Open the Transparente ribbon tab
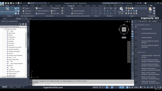This screenshot has width=162, height=91. click(71, 6)
